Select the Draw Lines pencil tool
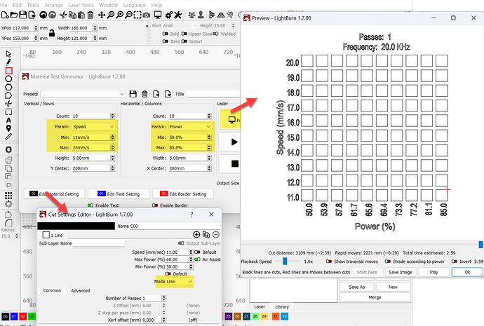This screenshot has height=326, width=484. coord(8,62)
